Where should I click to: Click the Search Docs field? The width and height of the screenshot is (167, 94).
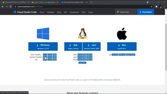click(x=126, y=12)
